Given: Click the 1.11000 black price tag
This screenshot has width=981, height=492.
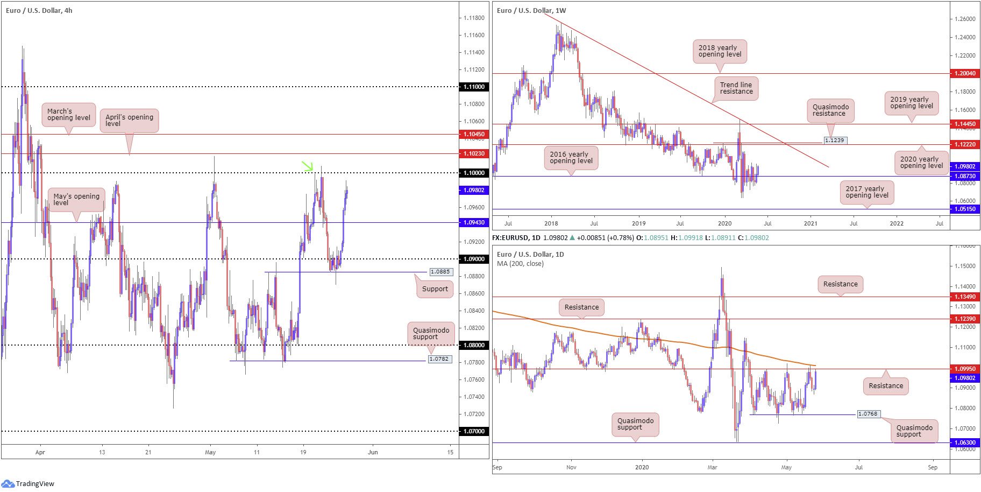Looking at the screenshot, I should point(474,87).
